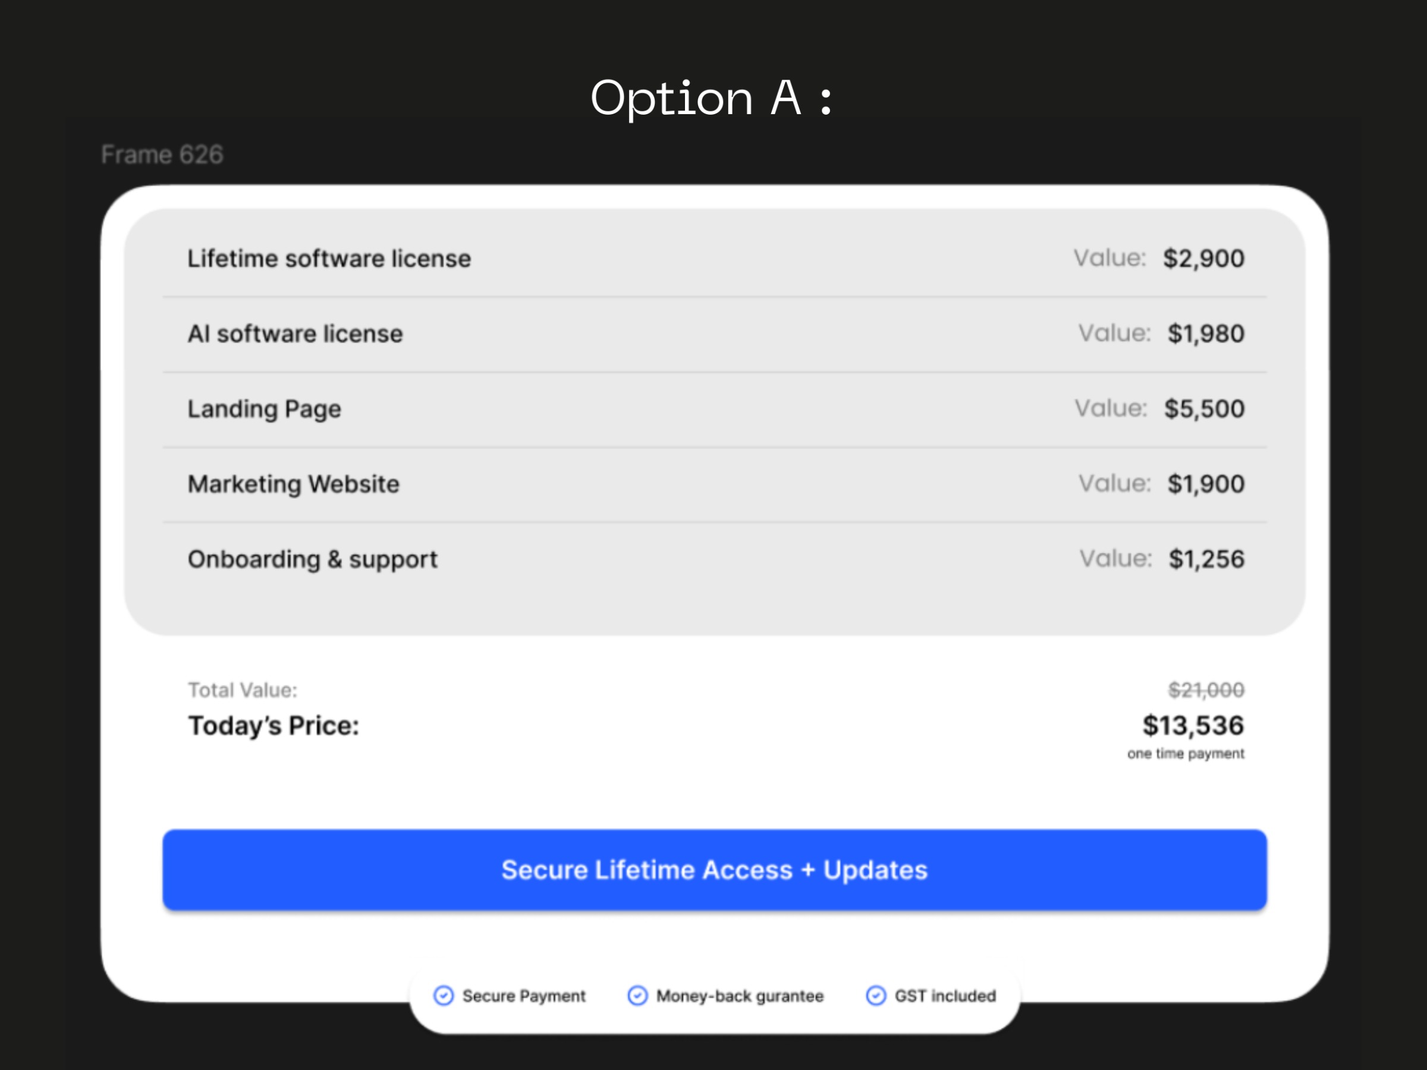Click the Money-back guarantee checkmark icon
Viewport: 1427px width, 1070px height.
pos(637,996)
